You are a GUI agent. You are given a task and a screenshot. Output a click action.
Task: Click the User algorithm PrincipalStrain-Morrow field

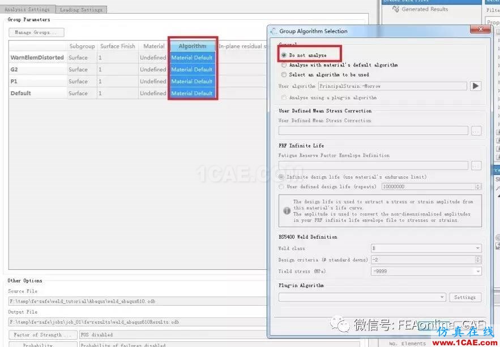point(392,86)
